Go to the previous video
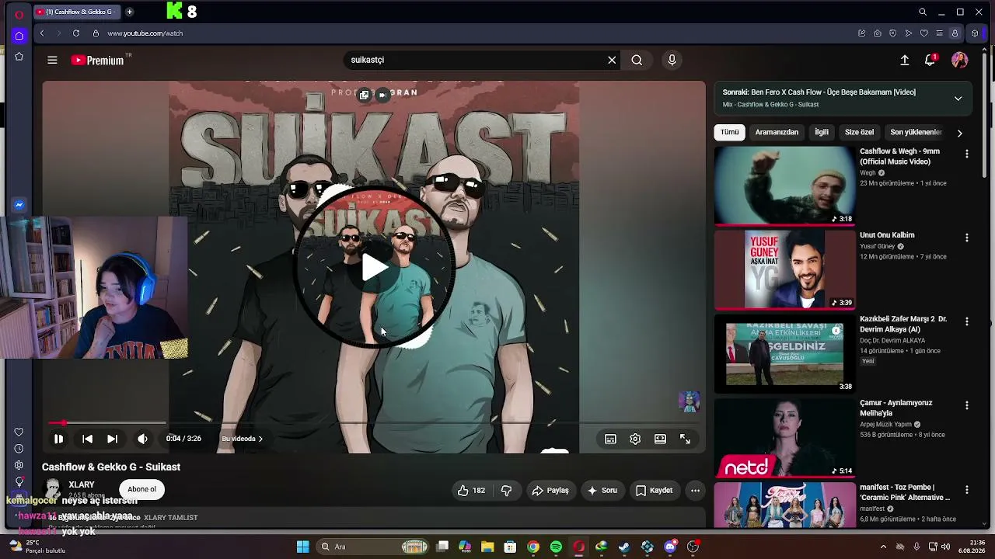 87,439
